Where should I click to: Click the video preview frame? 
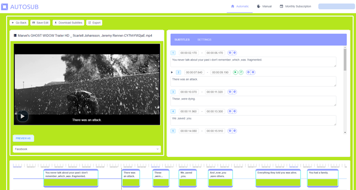(87, 84)
